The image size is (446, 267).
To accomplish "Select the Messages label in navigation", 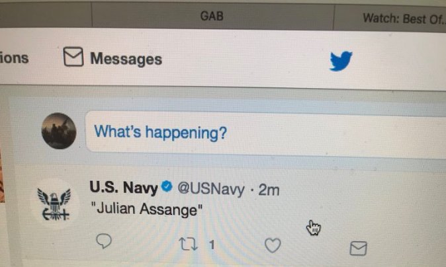I will [x=126, y=59].
